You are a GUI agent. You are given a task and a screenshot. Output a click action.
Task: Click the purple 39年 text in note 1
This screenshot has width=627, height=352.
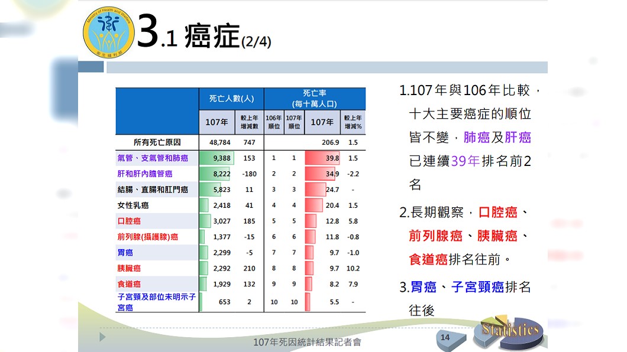click(x=466, y=161)
